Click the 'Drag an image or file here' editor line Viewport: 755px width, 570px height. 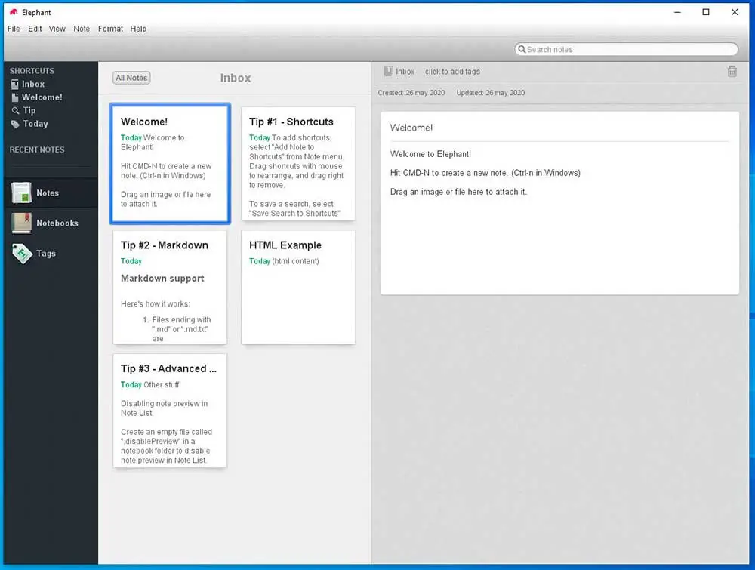(x=458, y=192)
